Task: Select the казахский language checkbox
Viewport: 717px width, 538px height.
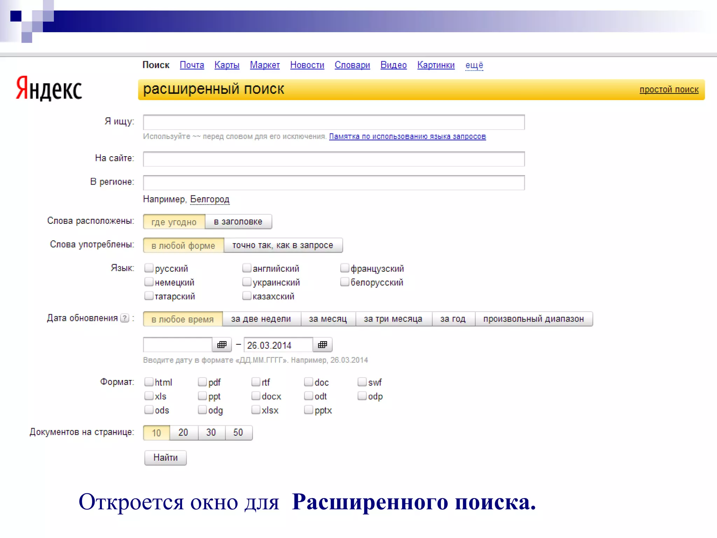Action: pos(247,296)
